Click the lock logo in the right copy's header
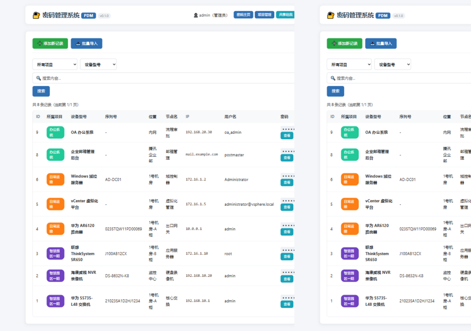471x331 pixels. pos(331,15)
